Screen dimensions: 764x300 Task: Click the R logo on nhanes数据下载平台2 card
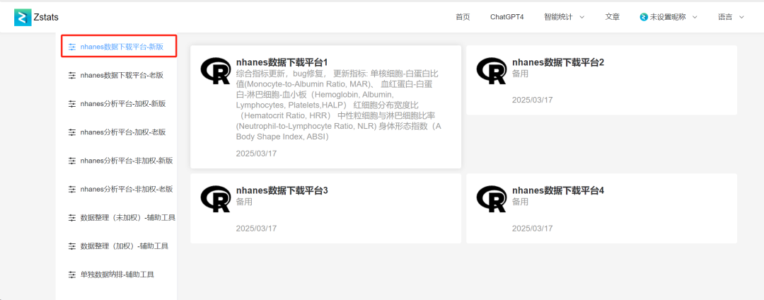pos(491,71)
